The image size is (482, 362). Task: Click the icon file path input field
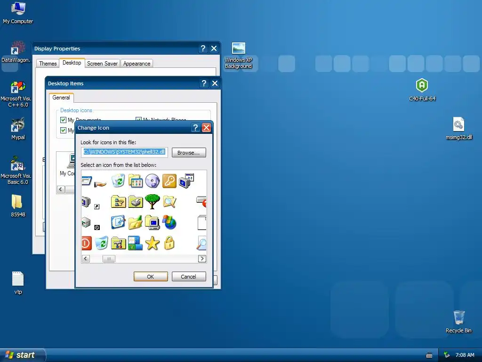coord(124,152)
